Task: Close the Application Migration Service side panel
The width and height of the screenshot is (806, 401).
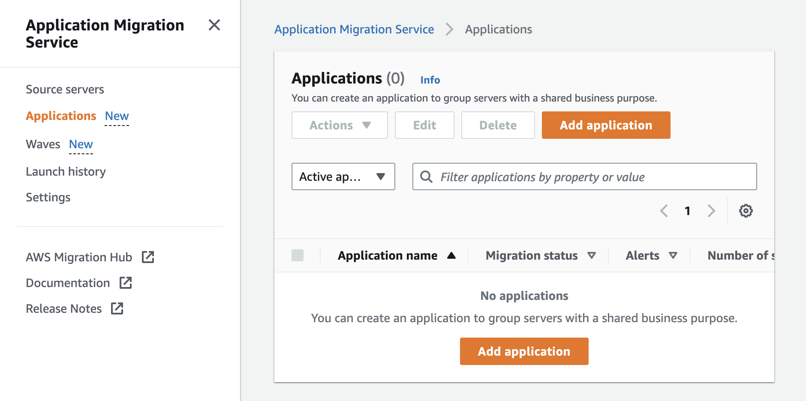Action: pos(214,26)
